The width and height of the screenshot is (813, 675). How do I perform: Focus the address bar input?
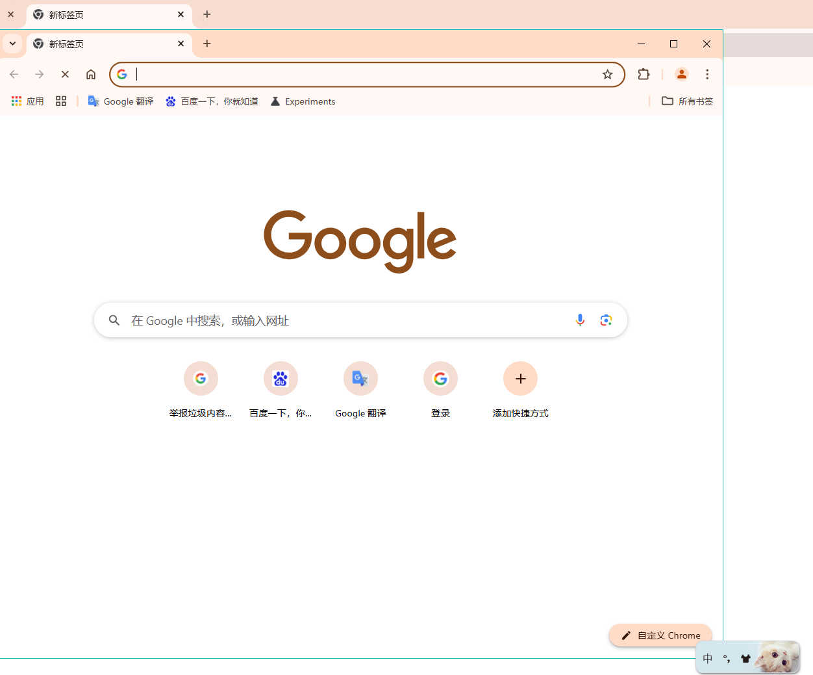[x=367, y=74]
